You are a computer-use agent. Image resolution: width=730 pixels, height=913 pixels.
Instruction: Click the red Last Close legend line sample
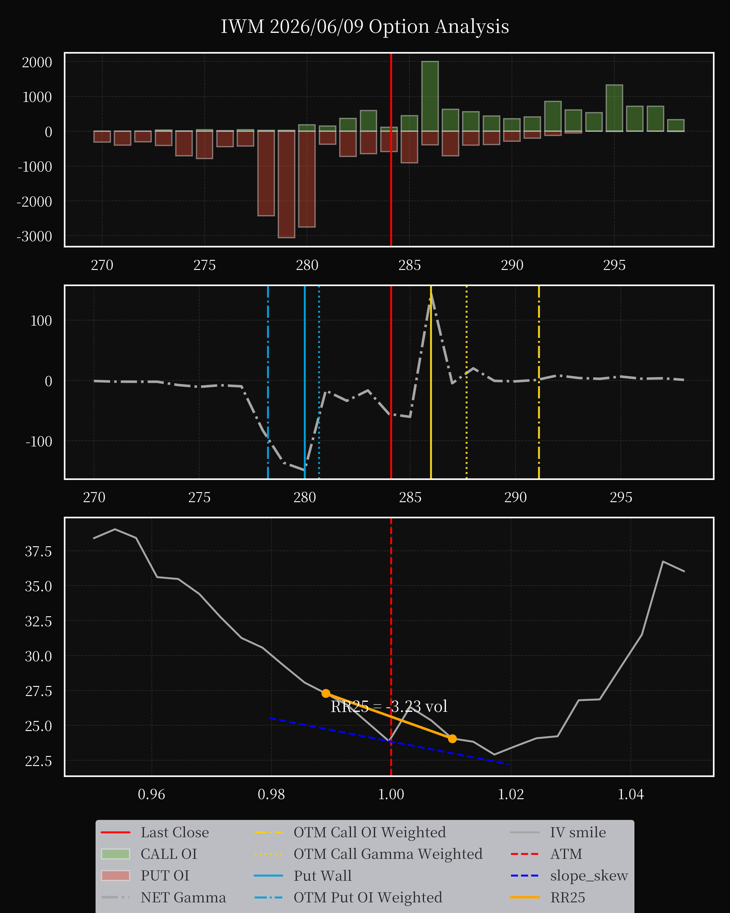(116, 833)
